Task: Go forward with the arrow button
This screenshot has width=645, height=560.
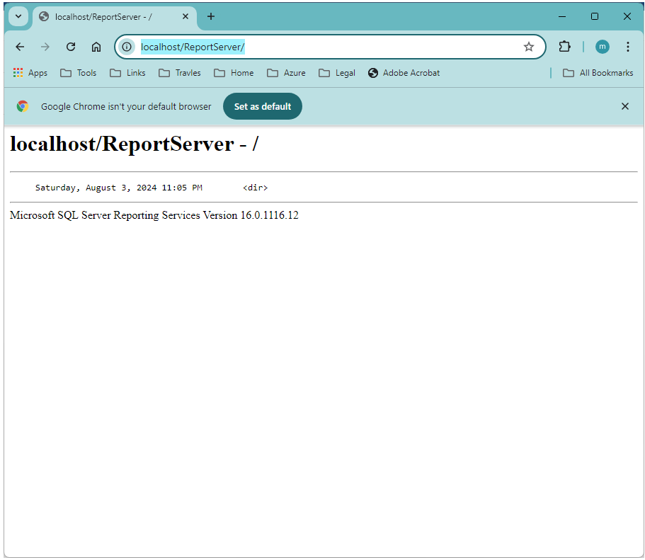Action: pos(45,47)
